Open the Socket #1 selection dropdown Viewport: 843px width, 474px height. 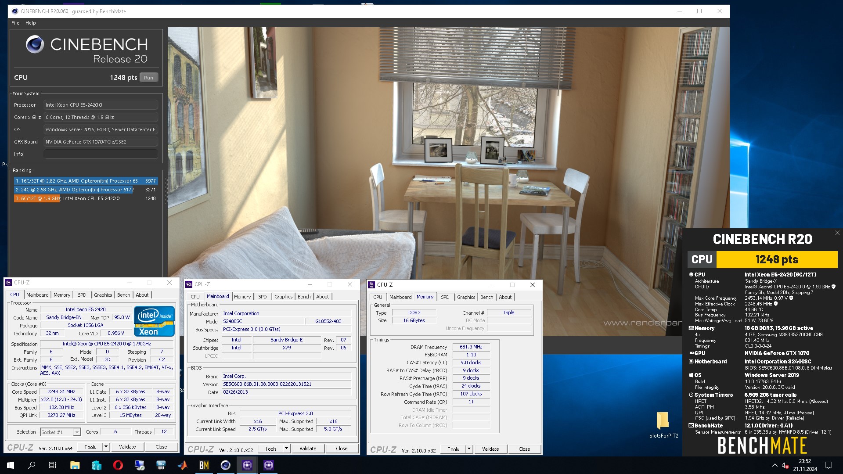60,432
